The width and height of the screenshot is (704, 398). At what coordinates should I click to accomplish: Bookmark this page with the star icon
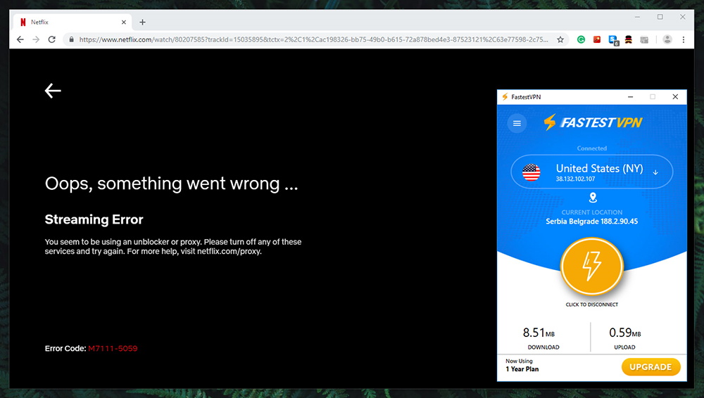[560, 39]
